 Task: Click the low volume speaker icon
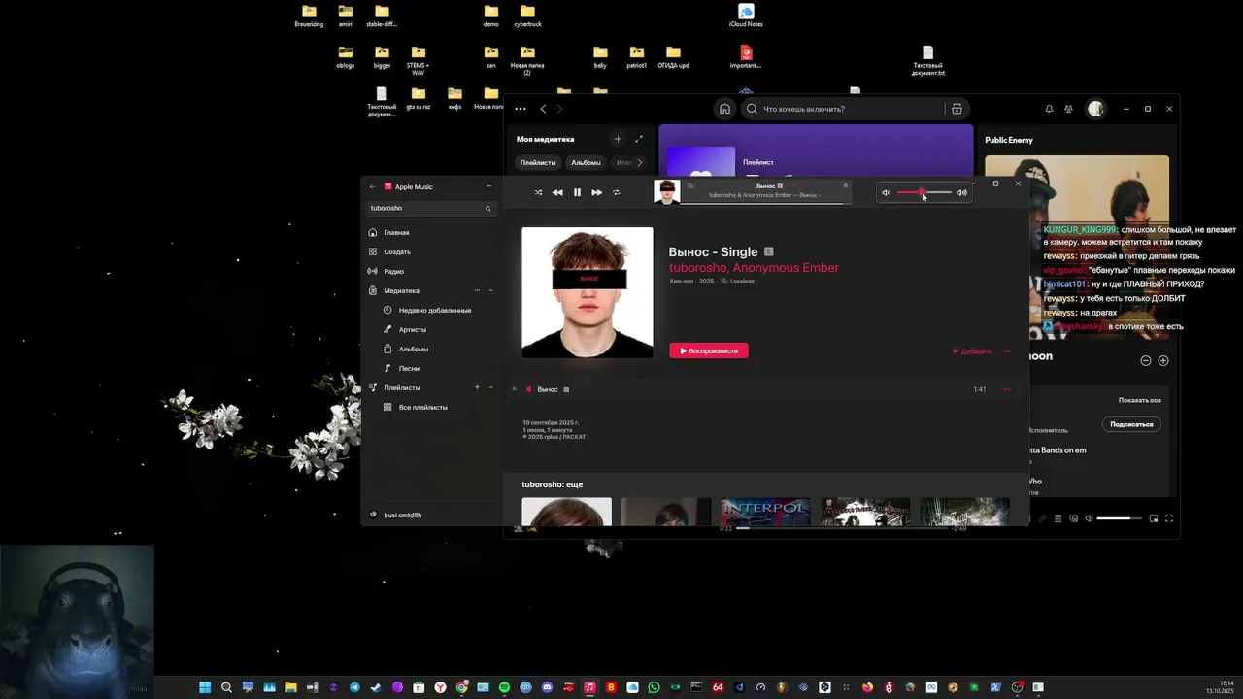(886, 193)
